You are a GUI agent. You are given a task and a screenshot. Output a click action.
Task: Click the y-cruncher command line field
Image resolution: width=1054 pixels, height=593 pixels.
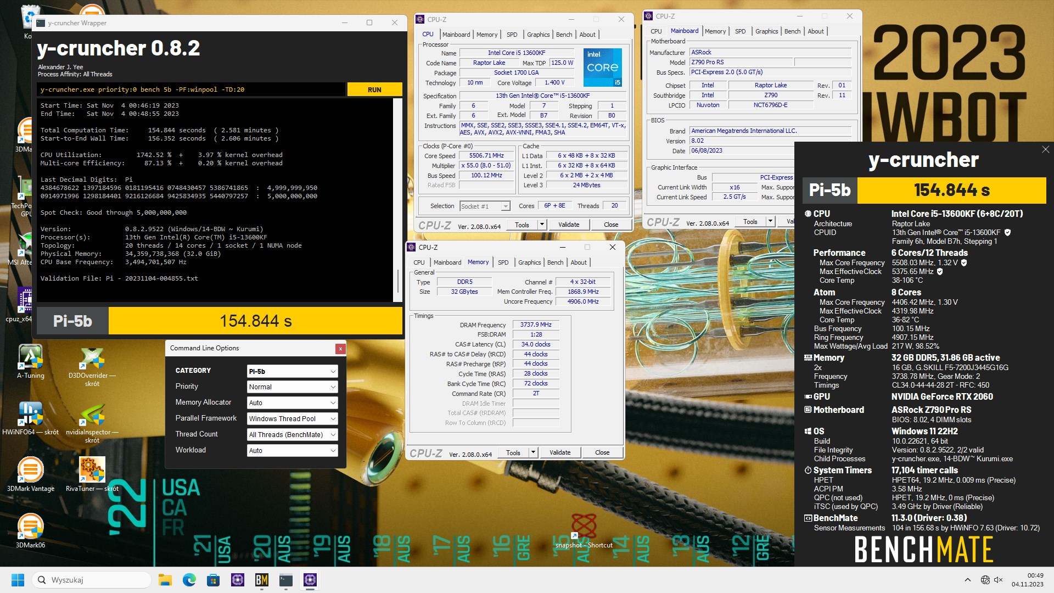pyautogui.click(x=192, y=89)
